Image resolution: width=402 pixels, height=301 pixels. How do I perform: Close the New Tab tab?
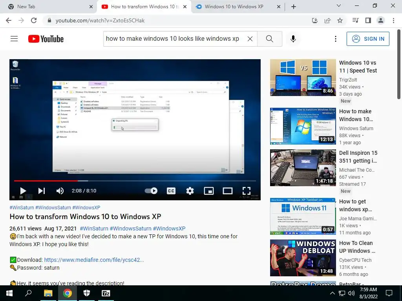tap(91, 7)
